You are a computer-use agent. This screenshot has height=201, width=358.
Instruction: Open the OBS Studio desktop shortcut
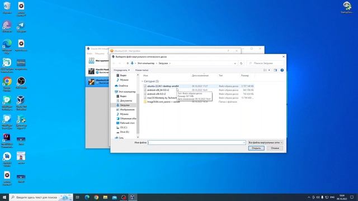tap(21, 83)
